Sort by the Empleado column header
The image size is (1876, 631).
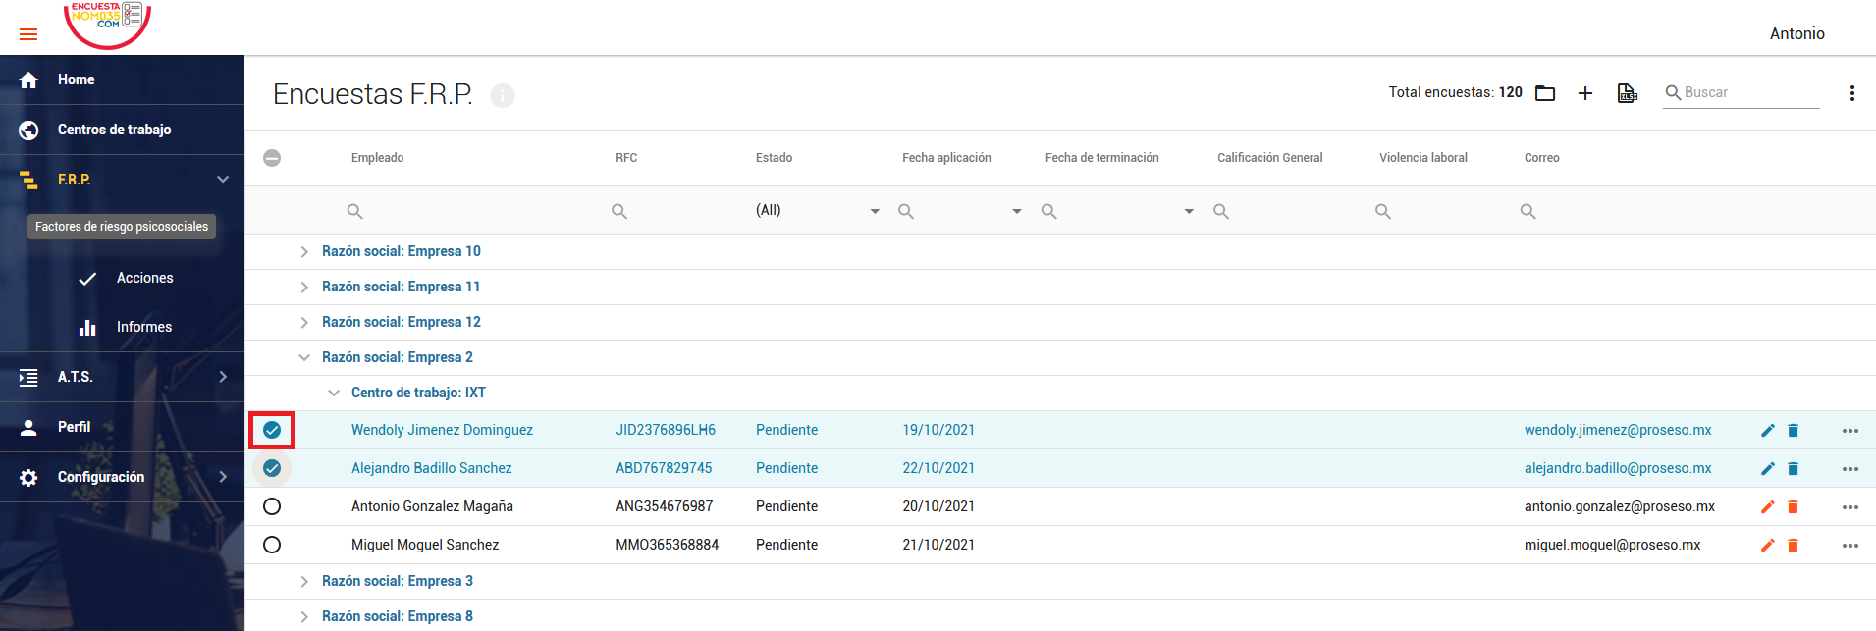pyautogui.click(x=377, y=158)
